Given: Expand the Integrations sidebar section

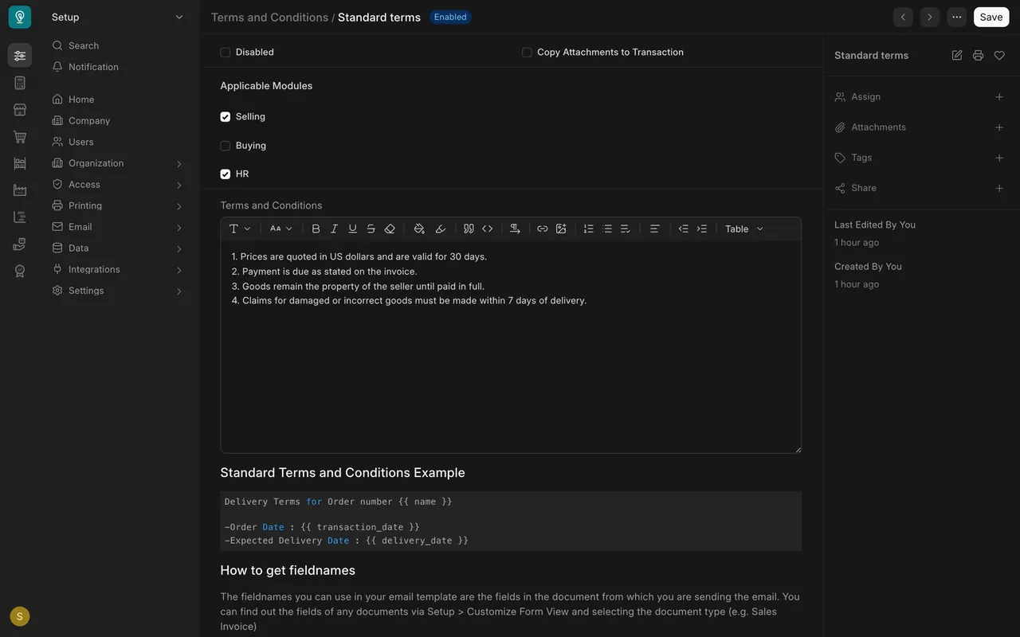Looking at the screenshot, I should (117, 269).
